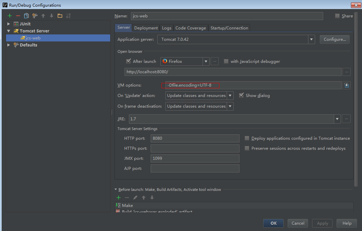Collapse the Tomcat Server tree node
Screen dimensions: 362x231
pos(9,31)
